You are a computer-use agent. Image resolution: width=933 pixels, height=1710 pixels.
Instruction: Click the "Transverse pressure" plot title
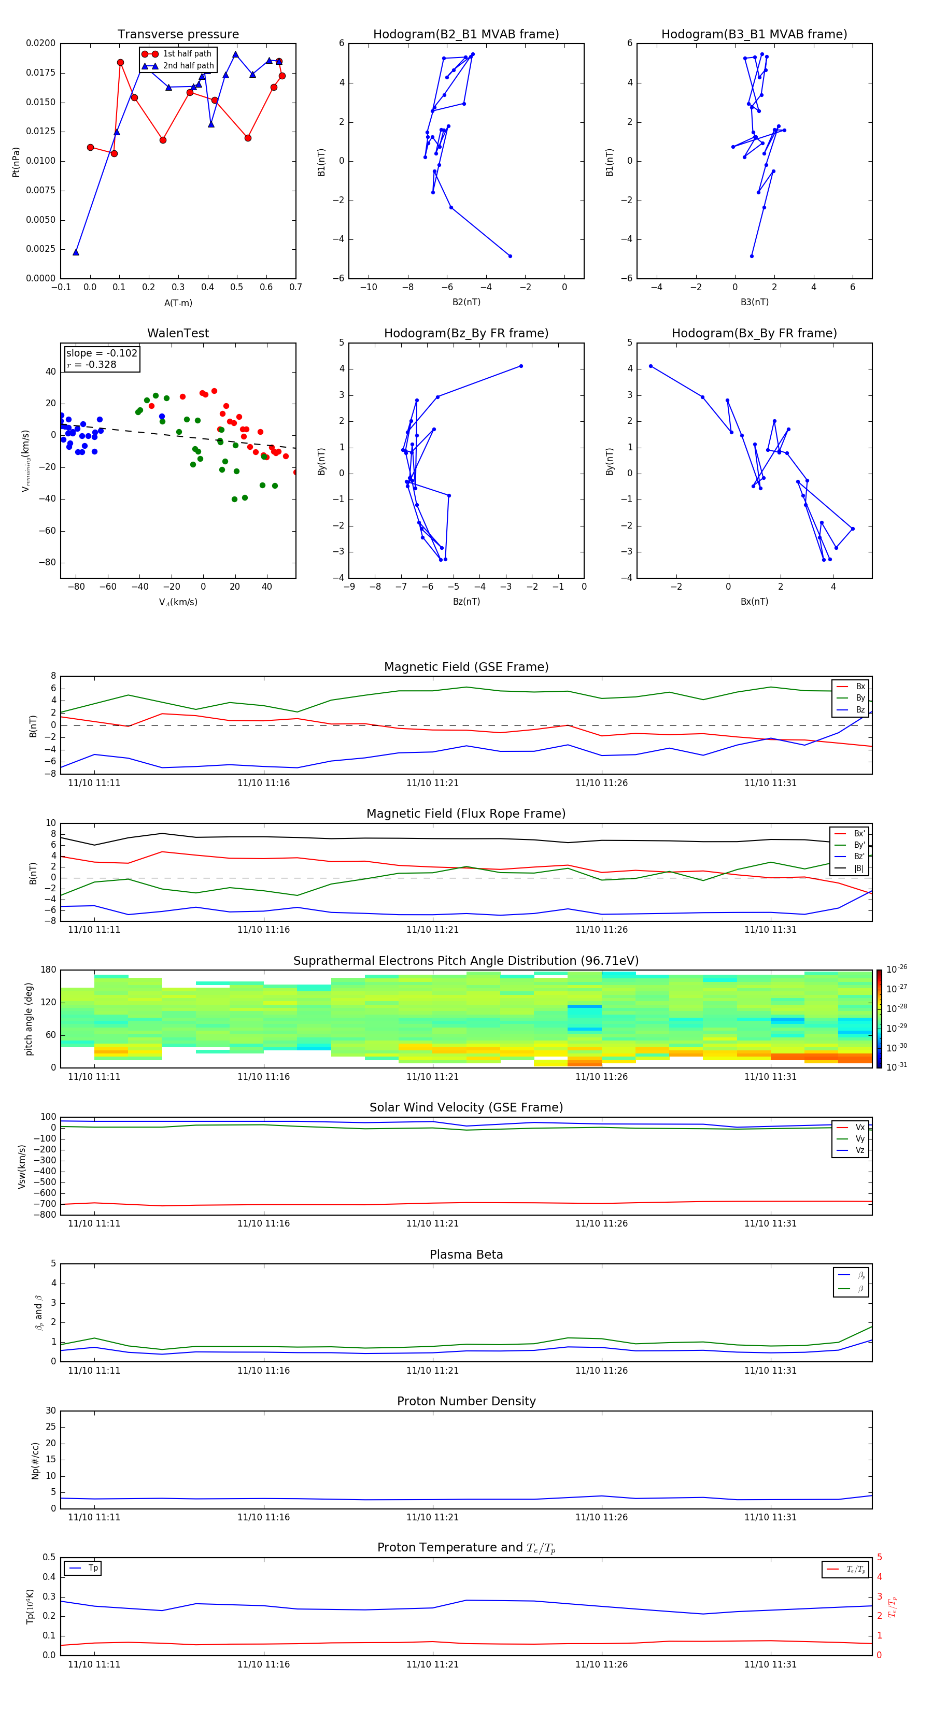(178, 35)
